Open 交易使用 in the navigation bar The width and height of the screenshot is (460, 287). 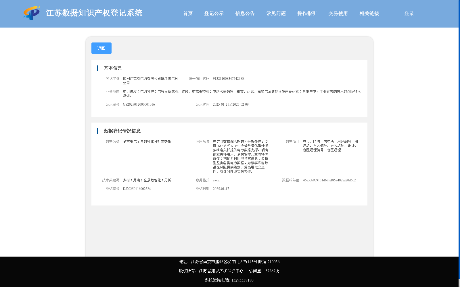coord(338,13)
